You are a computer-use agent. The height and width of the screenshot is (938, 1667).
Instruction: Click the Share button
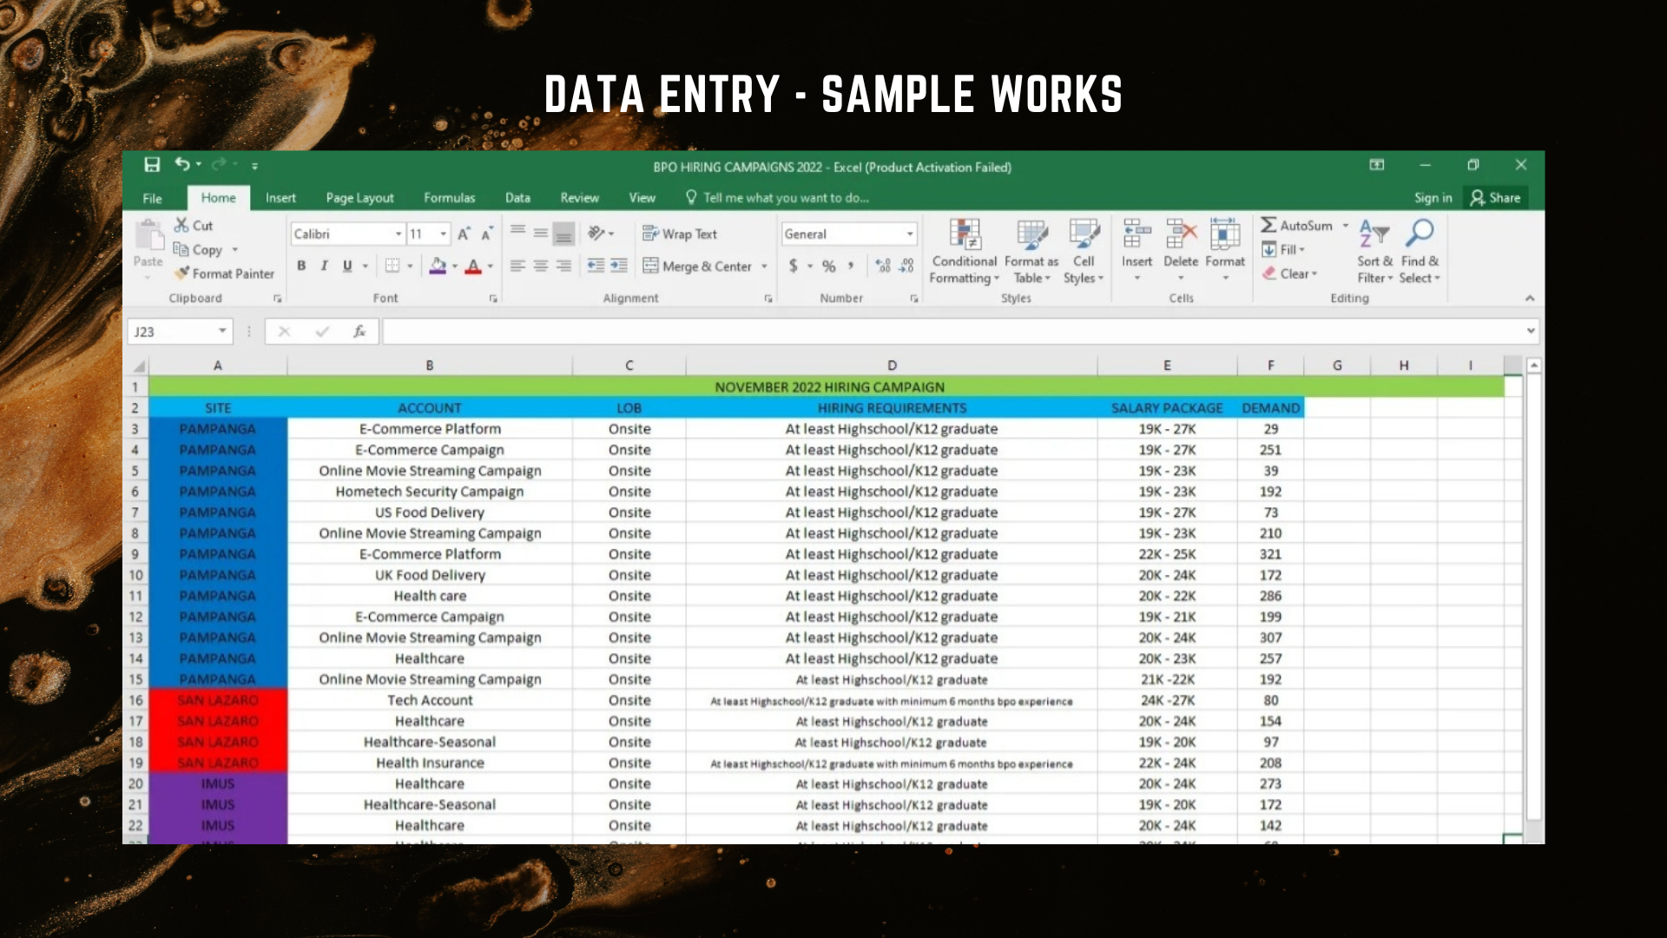point(1495,198)
